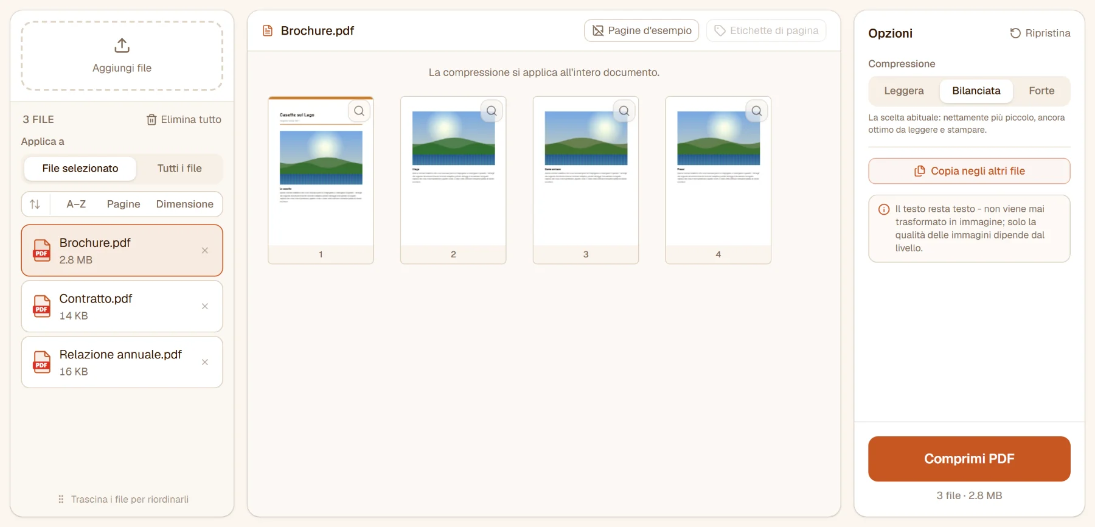This screenshot has width=1095, height=527.
Task: Click Comprimi PDF button
Action: [969, 459]
